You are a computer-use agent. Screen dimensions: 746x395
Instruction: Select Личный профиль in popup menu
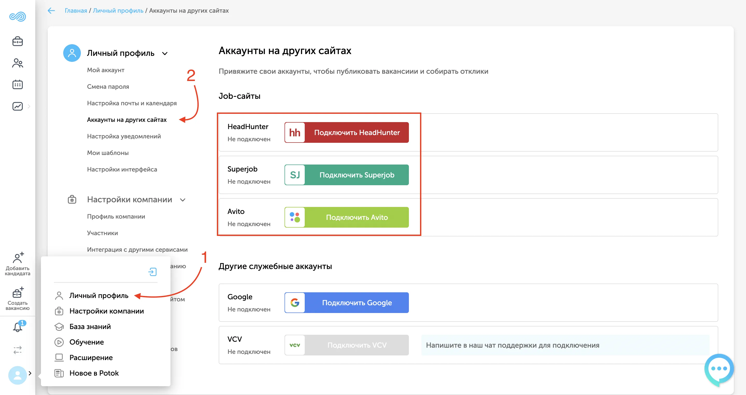point(99,295)
